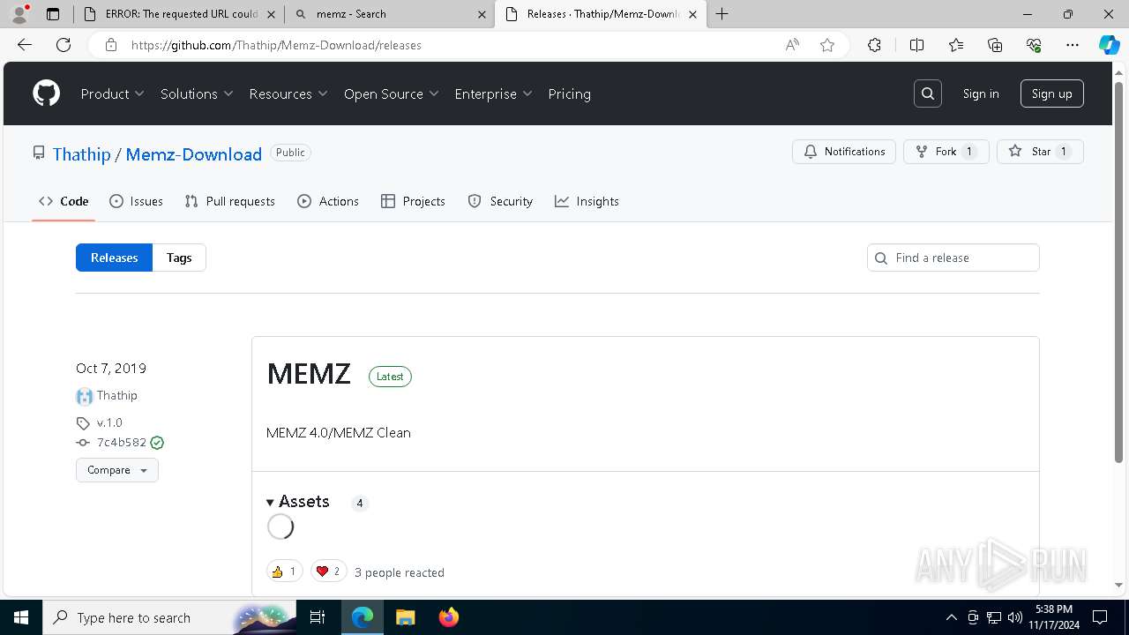
Task: Open commit 7c4b582 link
Action: coord(122,443)
